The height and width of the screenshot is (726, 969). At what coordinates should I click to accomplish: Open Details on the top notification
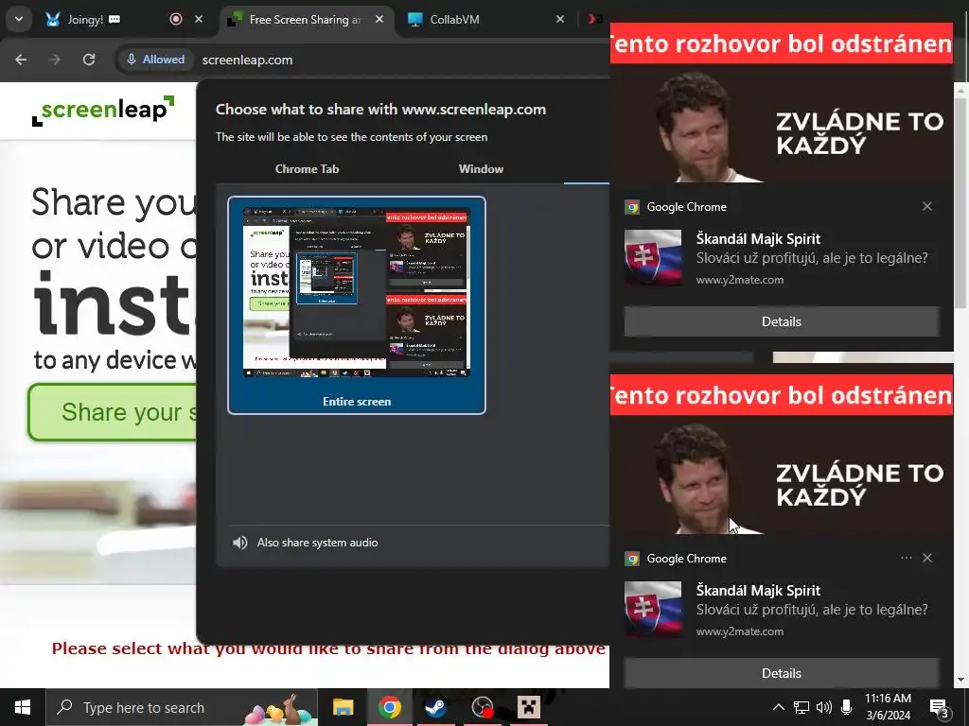pyautogui.click(x=781, y=321)
